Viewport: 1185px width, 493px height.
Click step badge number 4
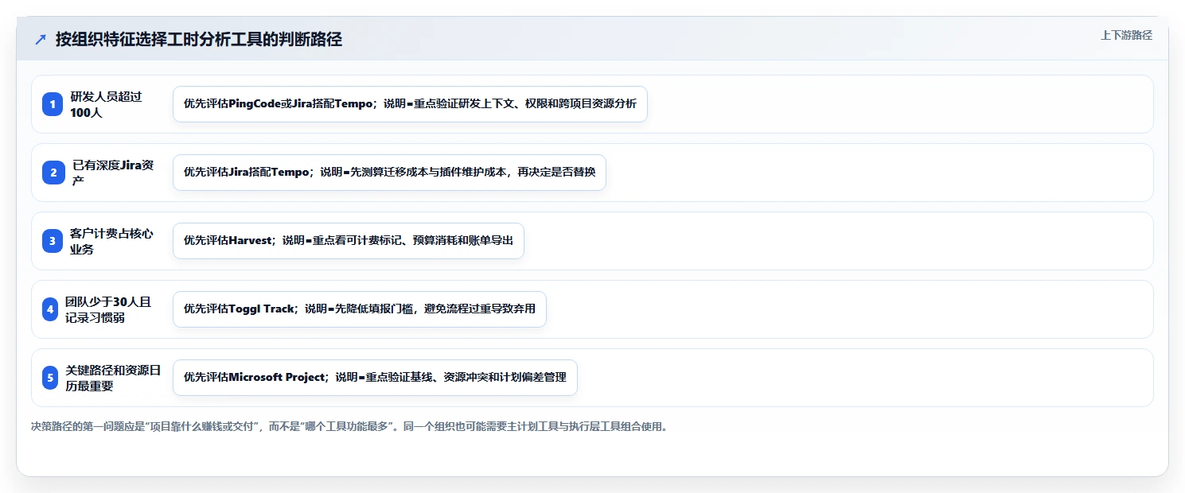click(x=50, y=309)
